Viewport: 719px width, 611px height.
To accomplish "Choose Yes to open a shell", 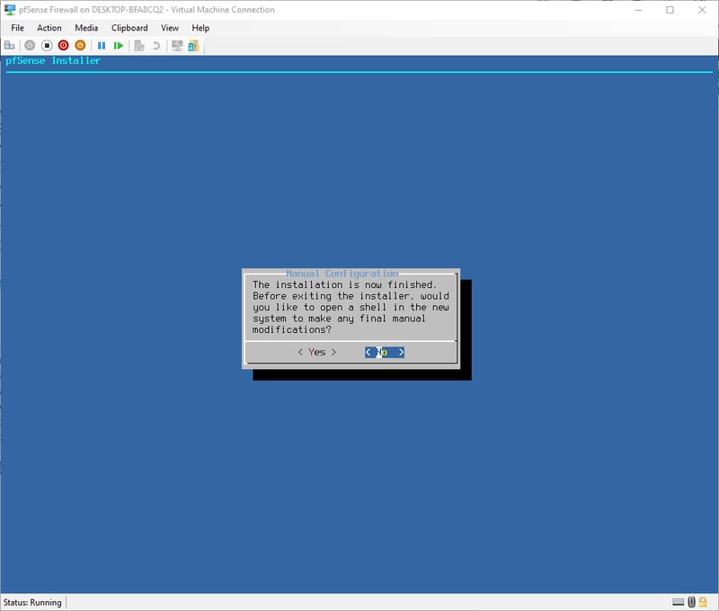I will [x=316, y=353].
